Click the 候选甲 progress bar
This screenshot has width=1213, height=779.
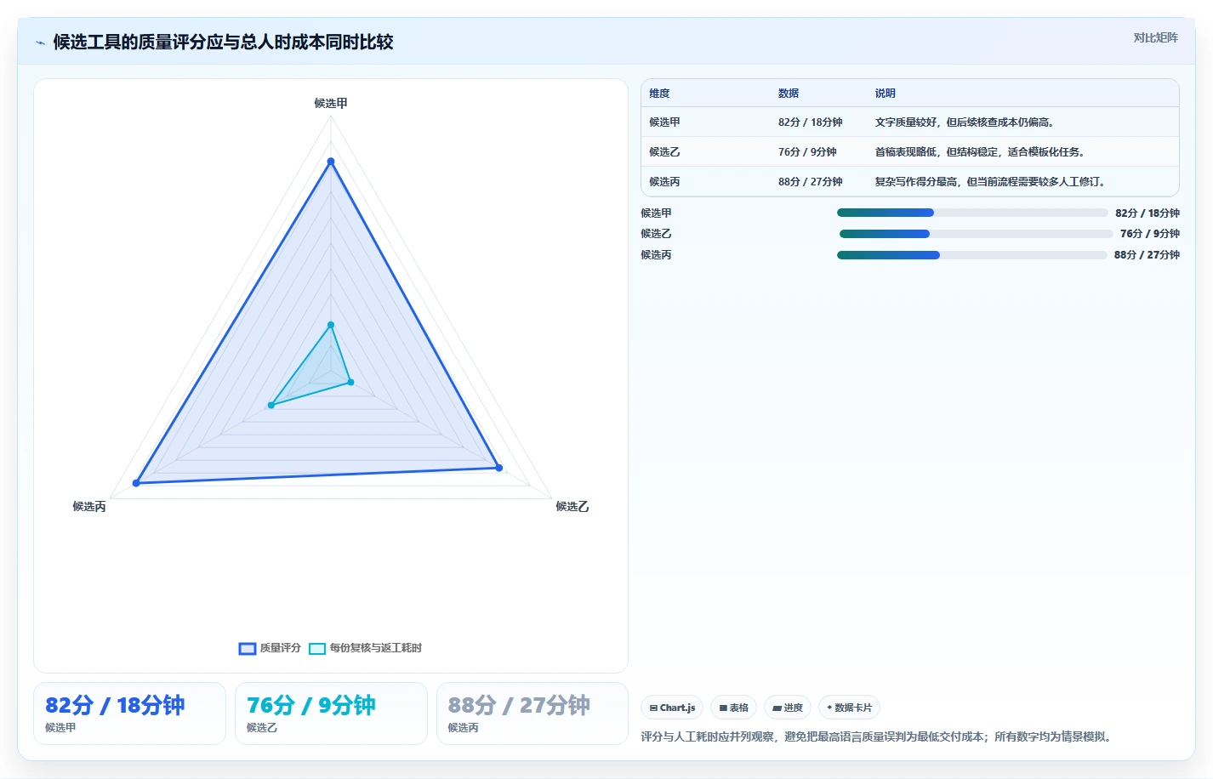click(972, 213)
